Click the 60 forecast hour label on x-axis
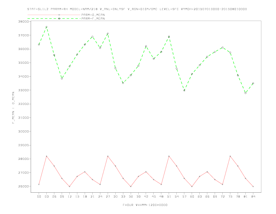276x214 pixels. [192, 197]
